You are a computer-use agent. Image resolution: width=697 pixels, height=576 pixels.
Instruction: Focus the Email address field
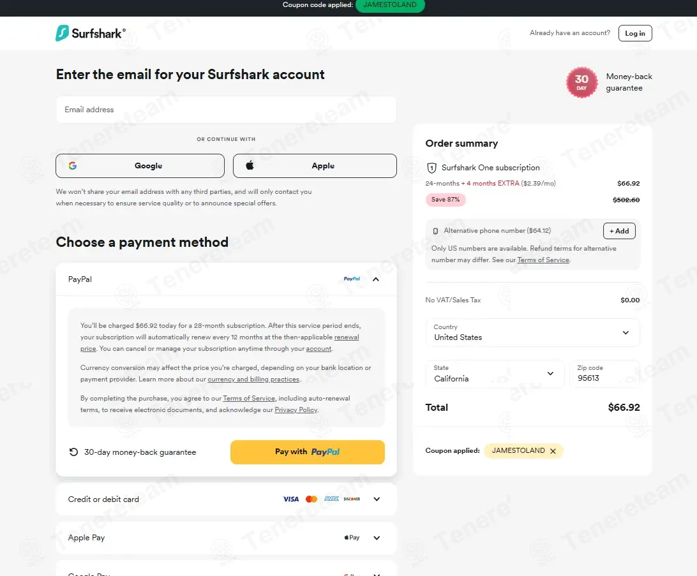[226, 110]
